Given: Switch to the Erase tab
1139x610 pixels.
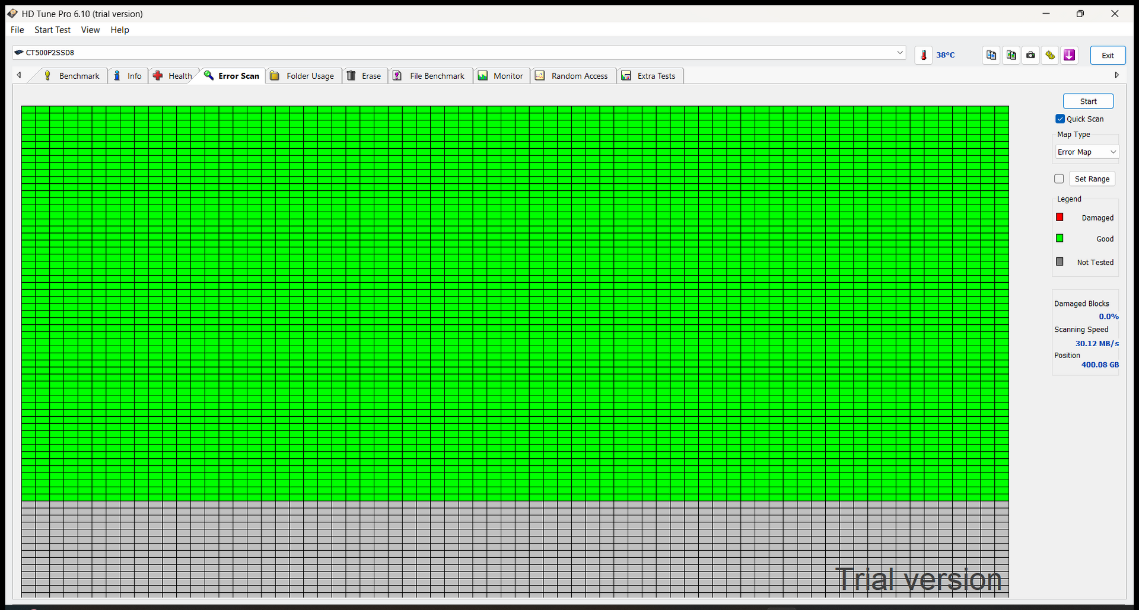Looking at the screenshot, I should 365,76.
